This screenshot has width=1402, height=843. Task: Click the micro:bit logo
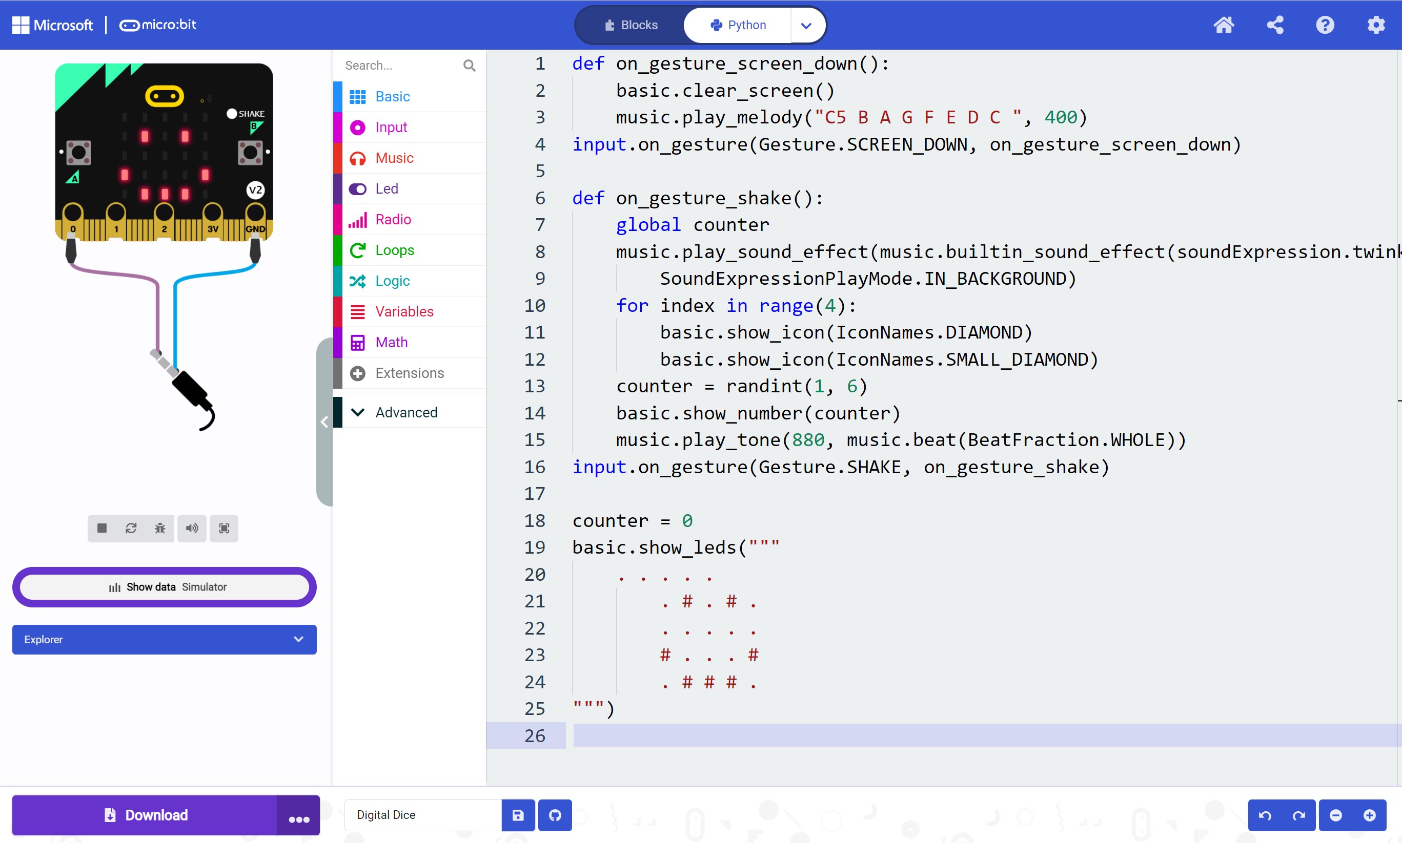157,25
